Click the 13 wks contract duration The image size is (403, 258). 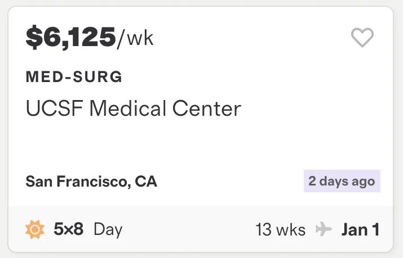click(280, 229)
